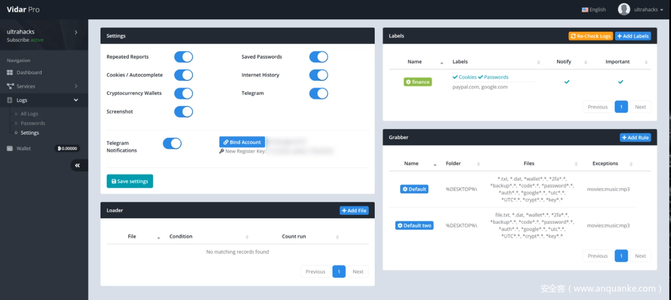Click the Re-Check Logs button

click(x=591, y=36)
